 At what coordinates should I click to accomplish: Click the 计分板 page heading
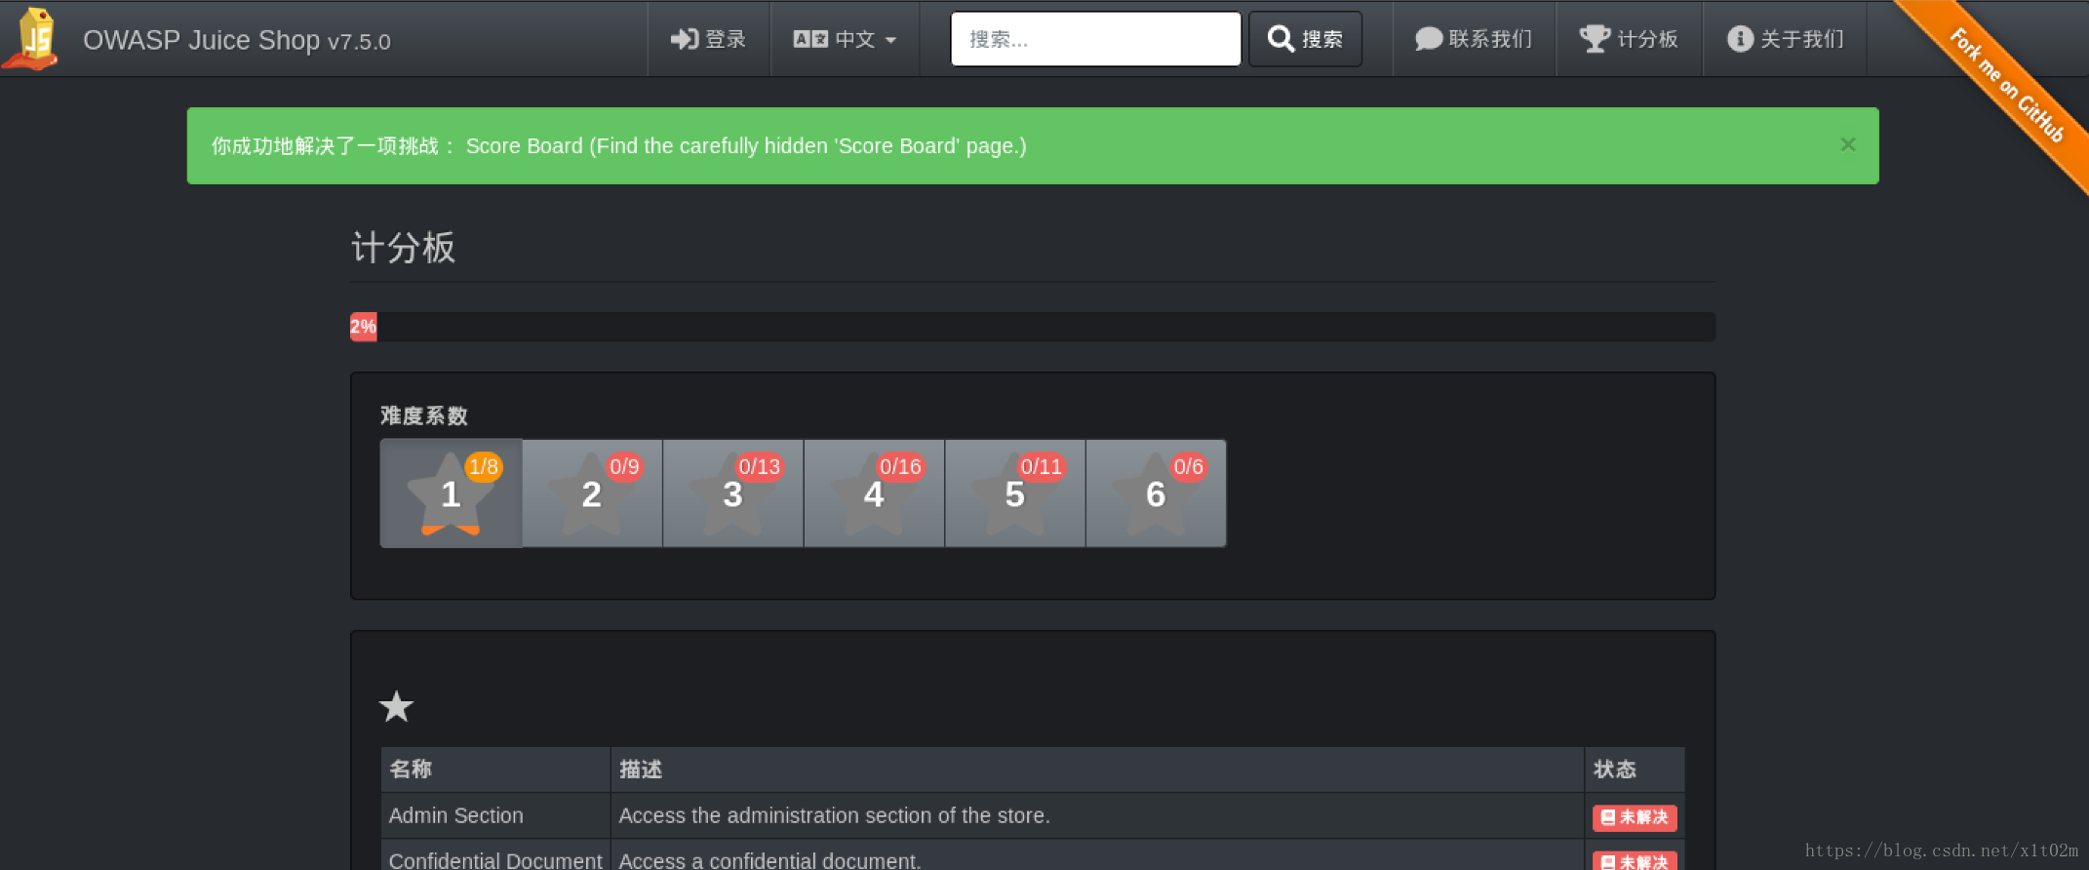403,247
